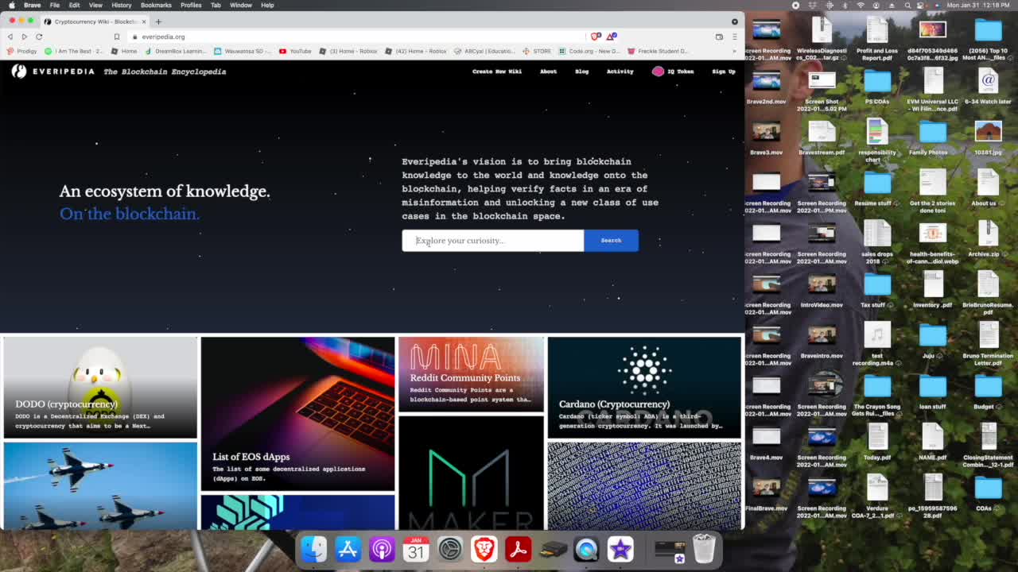
Task: Select the Archive.zip desktop file
Action: tap(988, 238)
